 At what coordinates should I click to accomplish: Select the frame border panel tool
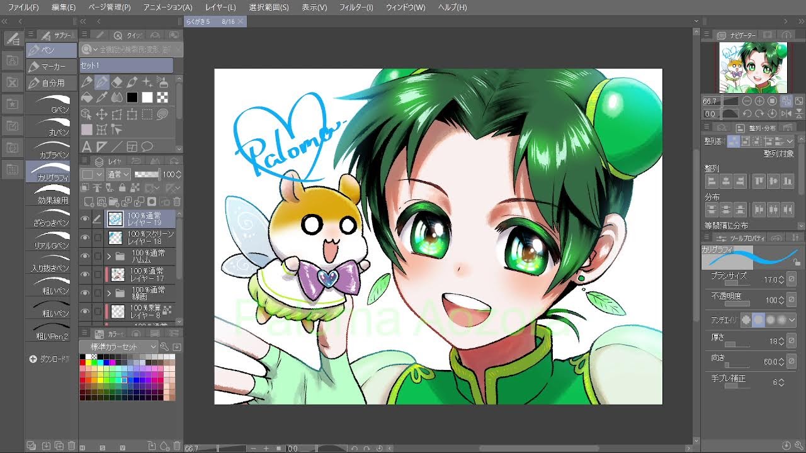click(x=133, y=147)
